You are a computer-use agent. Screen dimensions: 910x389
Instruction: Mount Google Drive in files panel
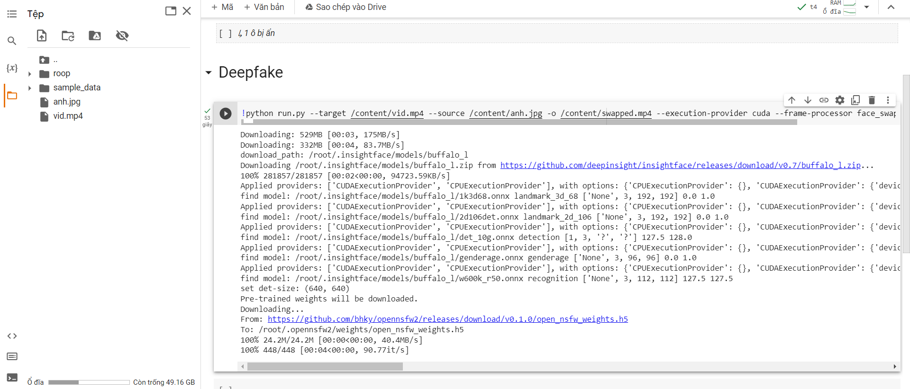(x=95, y=35)
